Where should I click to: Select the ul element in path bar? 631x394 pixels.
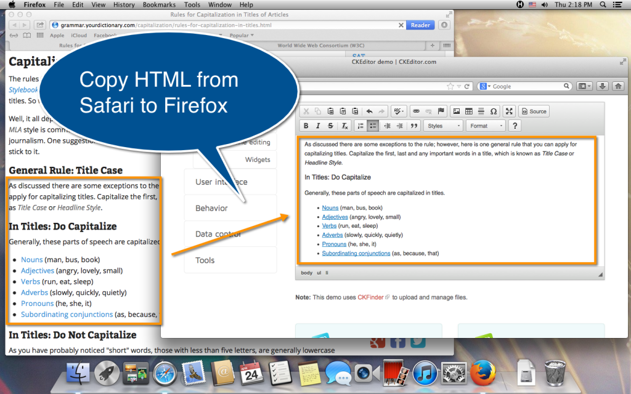pos(319,273)
